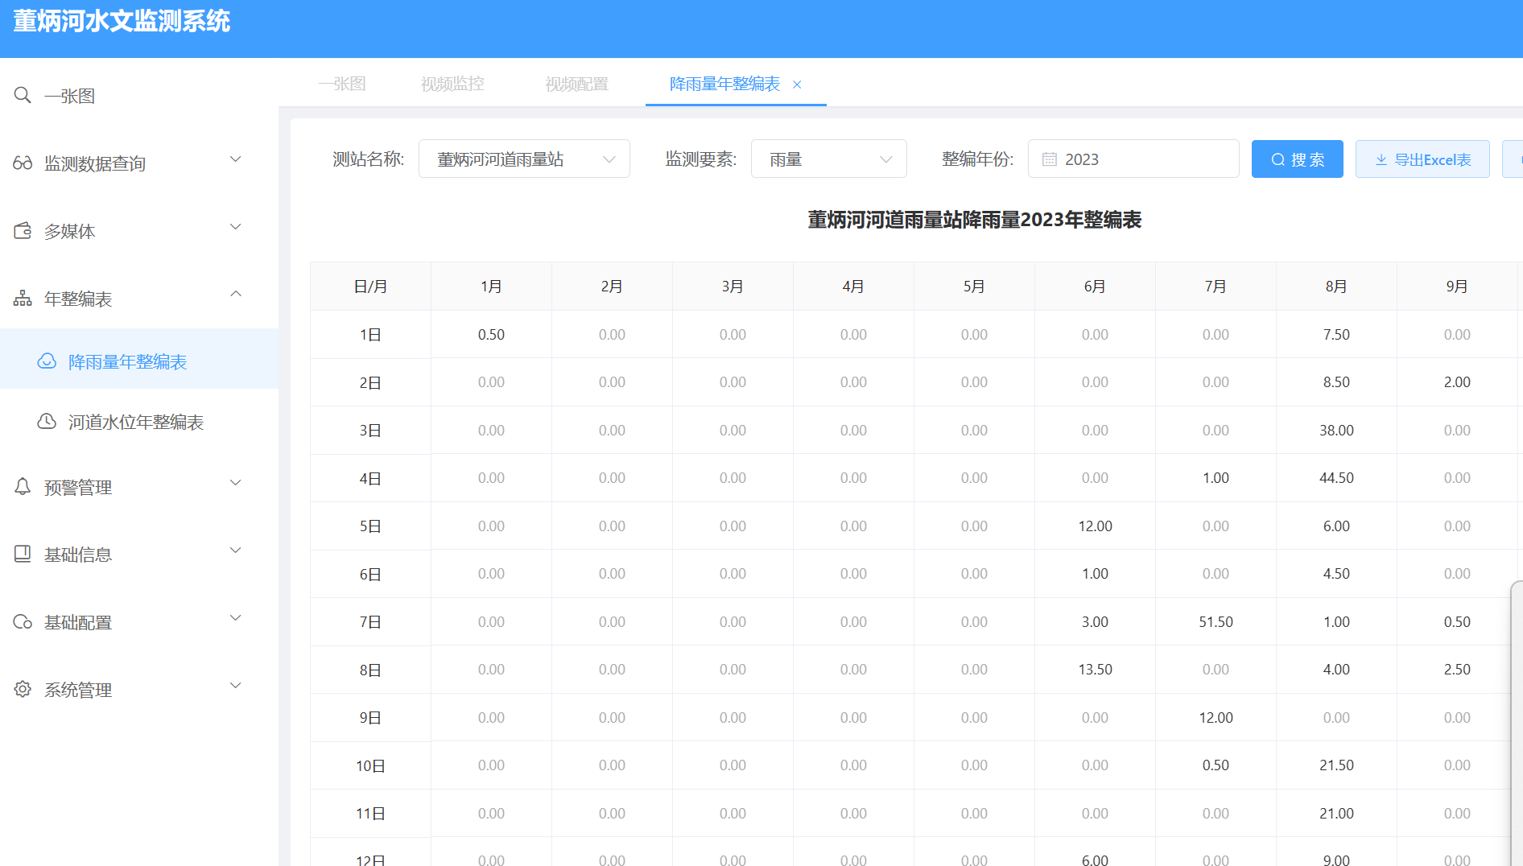Click the 董炳河水文监测系统 title
Image resolution: width=1523 pixels, height=866 pixels.
tap(122, 21)
